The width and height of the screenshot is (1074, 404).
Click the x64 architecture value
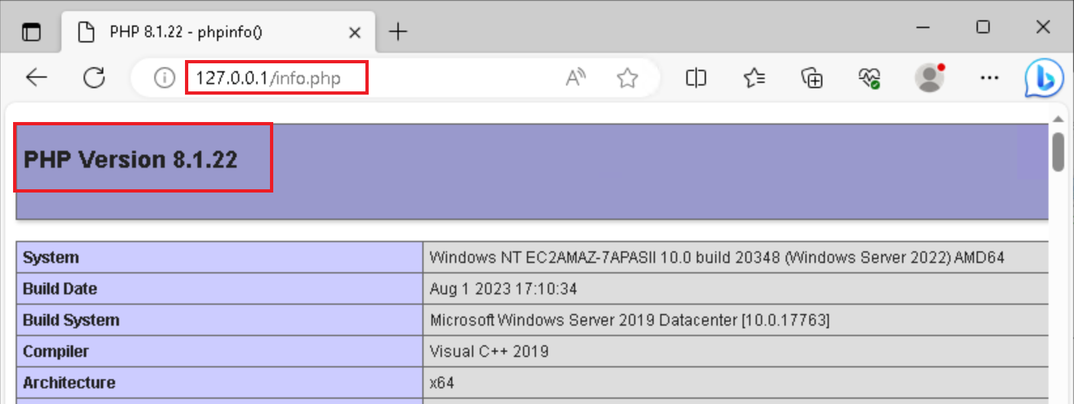[x=442, y=383]
